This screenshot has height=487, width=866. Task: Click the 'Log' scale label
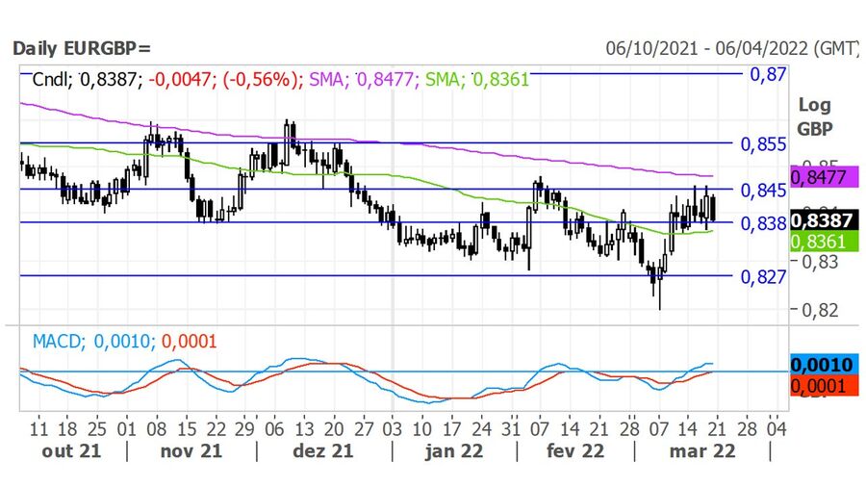click(815, 104)
